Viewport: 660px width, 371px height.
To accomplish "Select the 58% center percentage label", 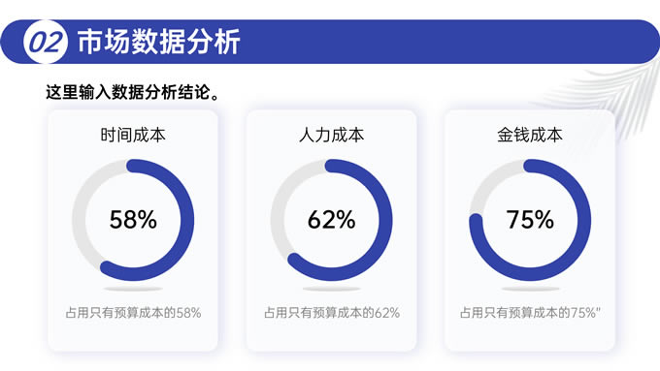I will pos(133,219).
